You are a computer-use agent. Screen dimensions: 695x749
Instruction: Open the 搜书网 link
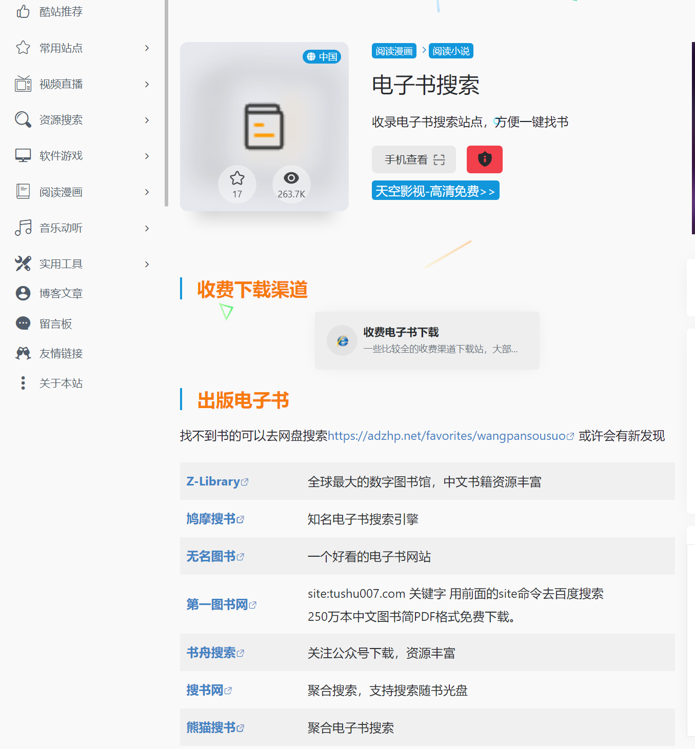click(x=205, y=690)
